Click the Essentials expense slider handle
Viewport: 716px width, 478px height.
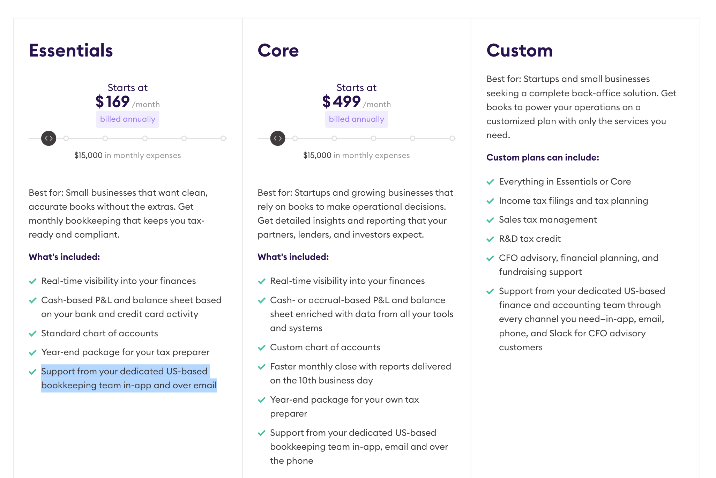tap(49, 139)
